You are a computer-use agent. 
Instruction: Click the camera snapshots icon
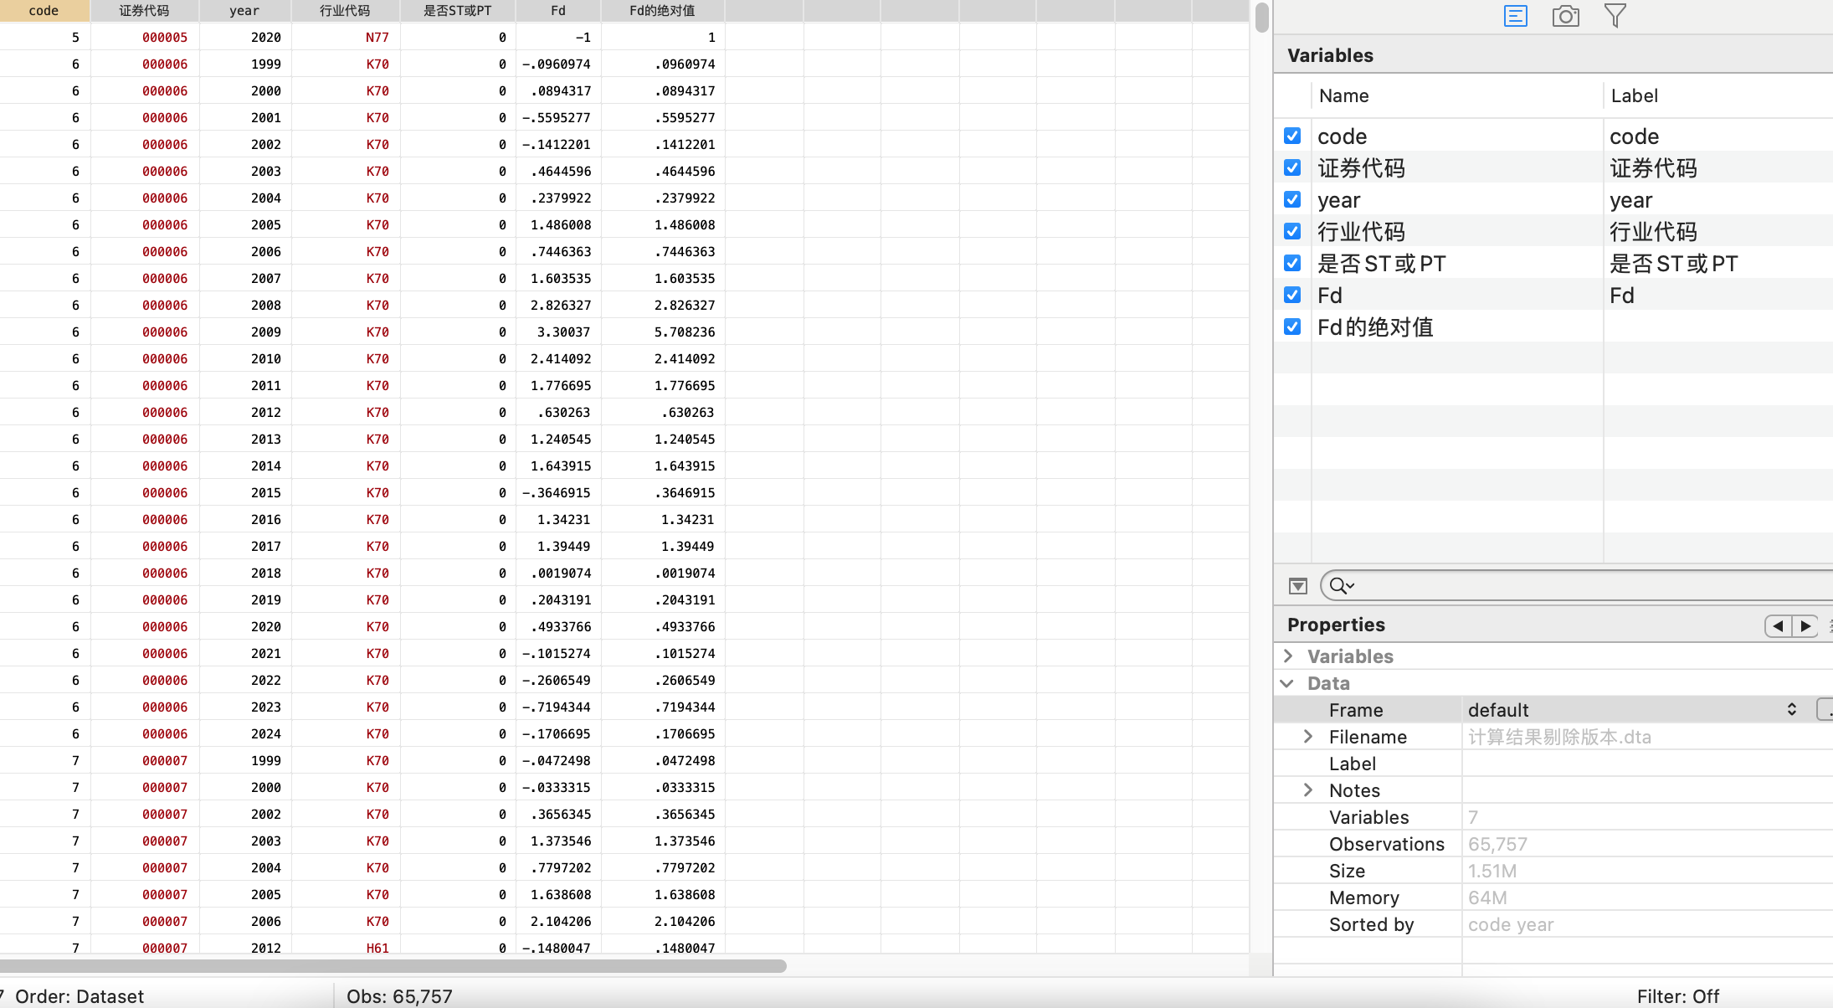[x=1565, y=16]
